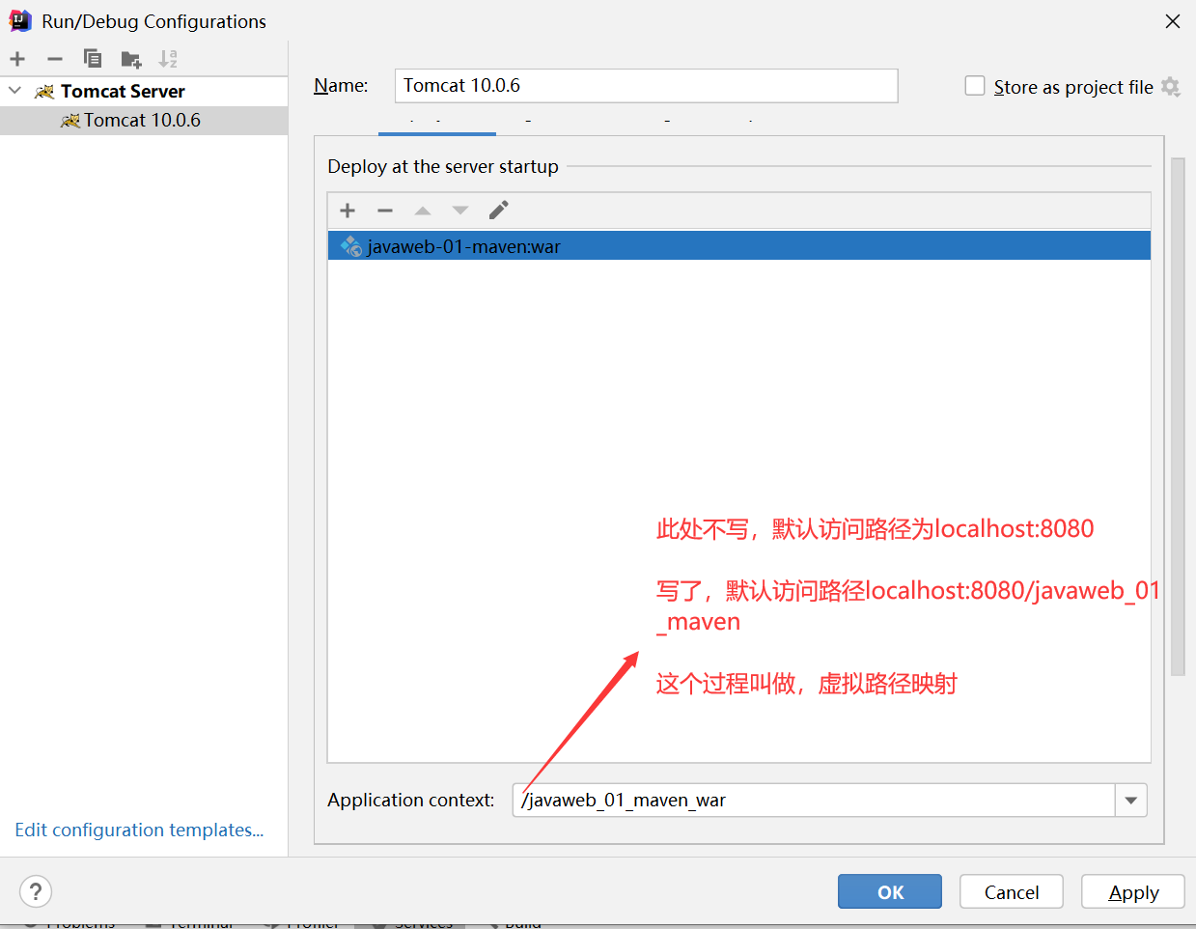Copy the selected configuration

click(x=93, y=59)
